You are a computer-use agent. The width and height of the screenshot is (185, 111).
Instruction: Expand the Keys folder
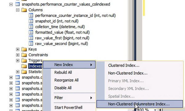click(x=18, y=49)
